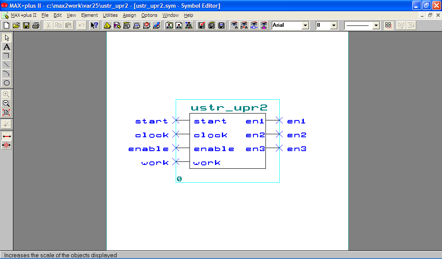Viewport: 442px width, 259px height.
Task: Open the line style dropdown
Action: coord(376,25)
